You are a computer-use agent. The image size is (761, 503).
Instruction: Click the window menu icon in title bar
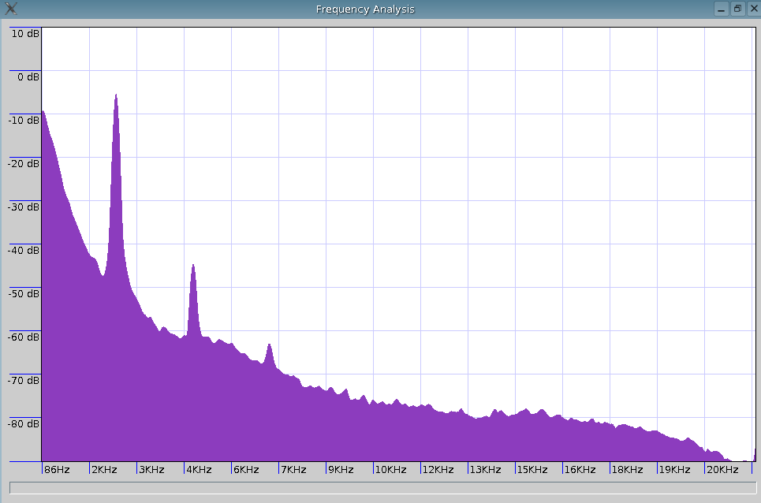(11, 9)
